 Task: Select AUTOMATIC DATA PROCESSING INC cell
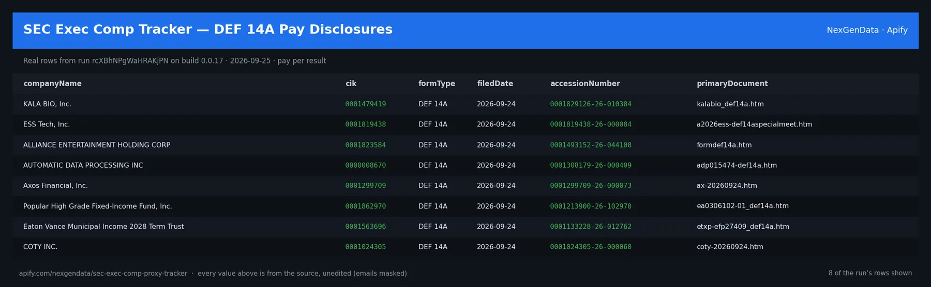[83, 165]
